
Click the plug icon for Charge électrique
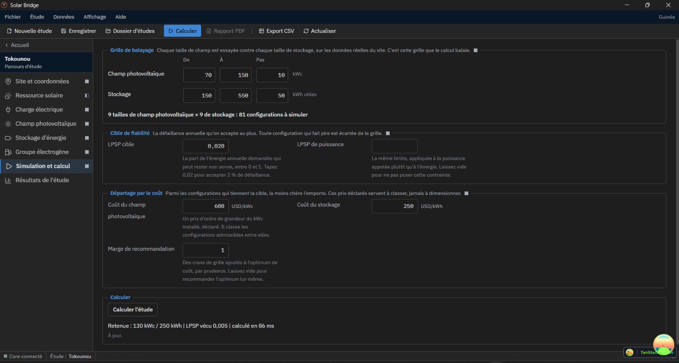[8, 109]
